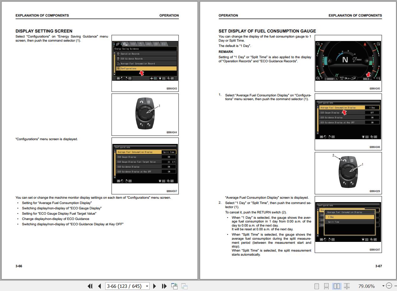The image size is (397, 291).
Task: Jump to the last page
Action: tap(164, 286)
